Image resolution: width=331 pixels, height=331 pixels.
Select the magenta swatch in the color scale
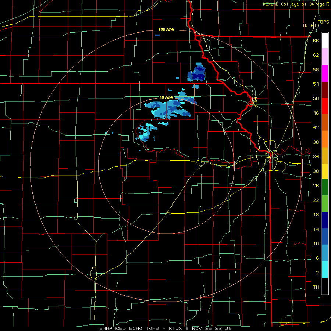point(325,73)
